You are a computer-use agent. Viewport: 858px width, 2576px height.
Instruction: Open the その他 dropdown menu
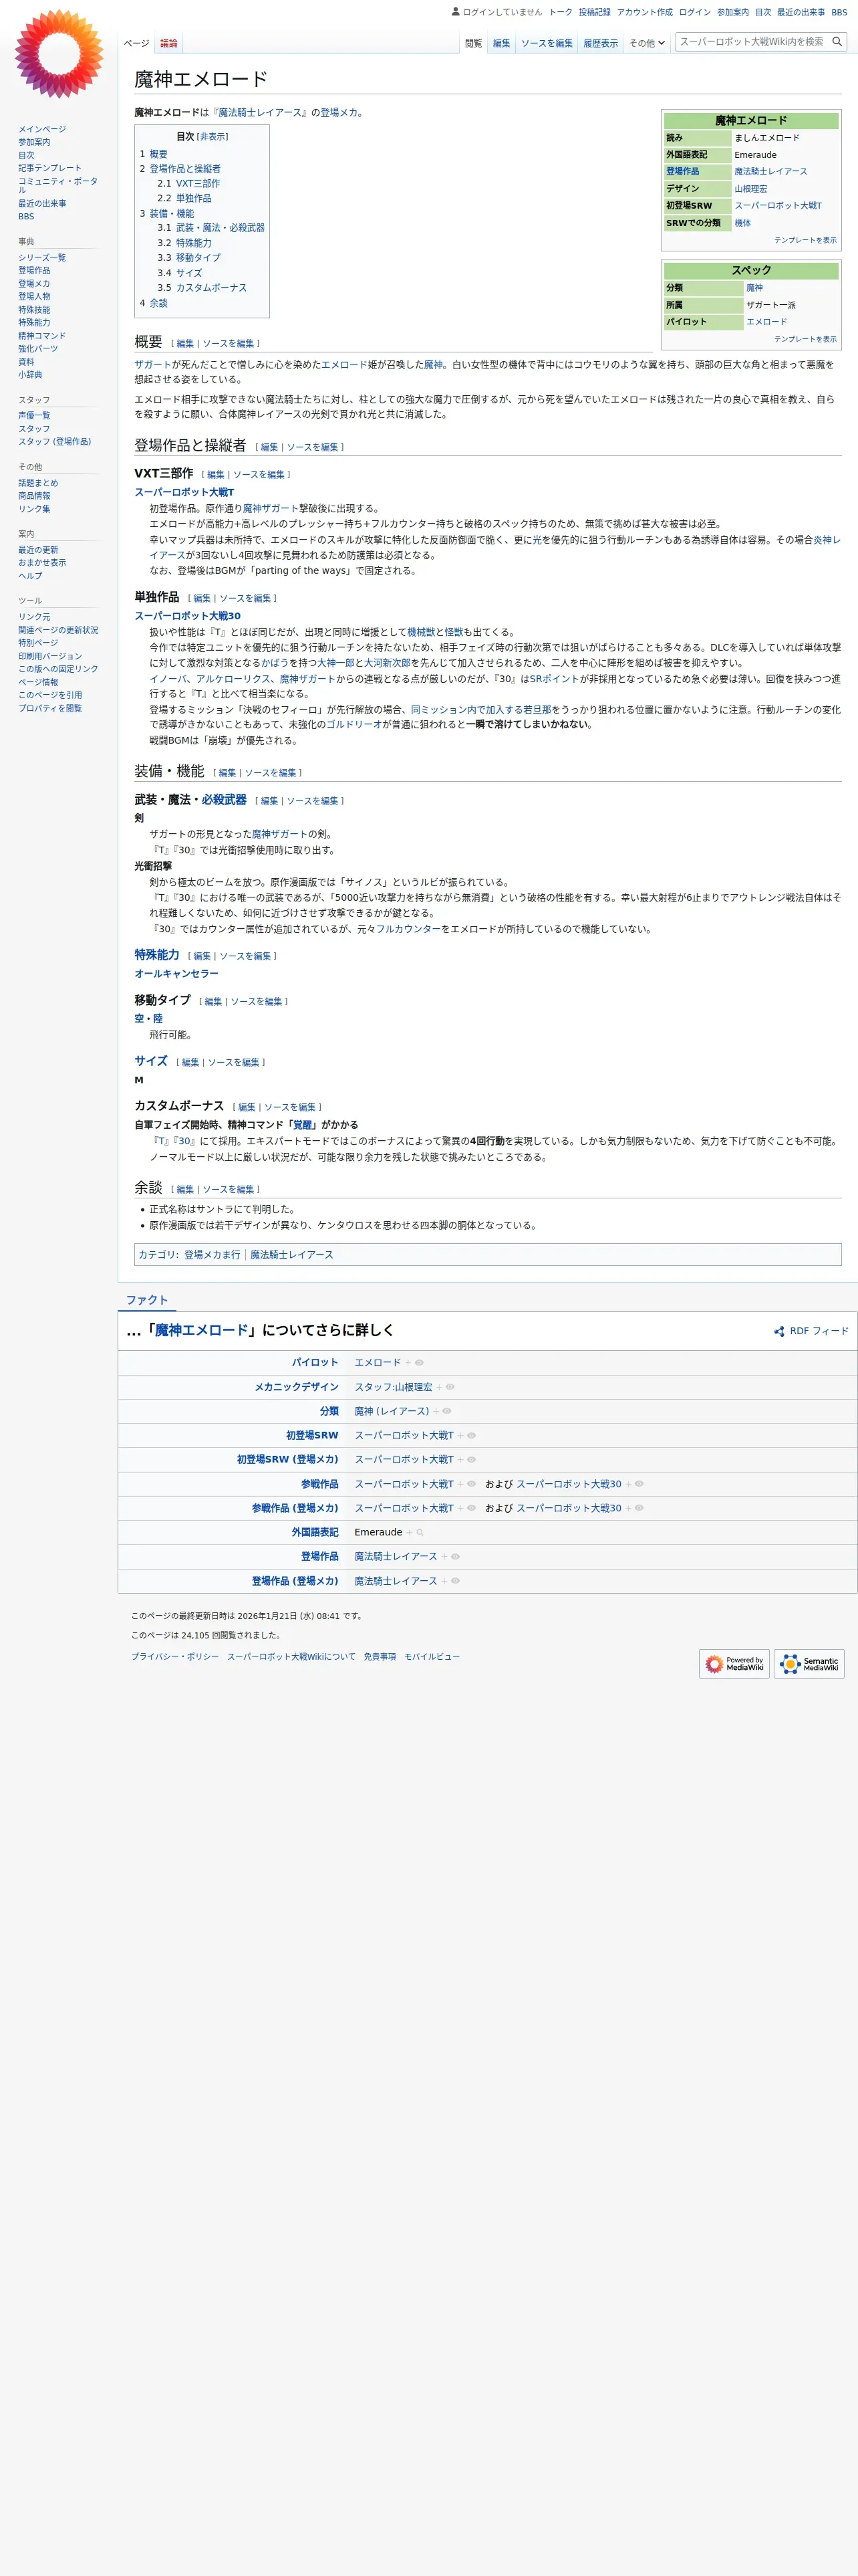[x=646, y=43]
